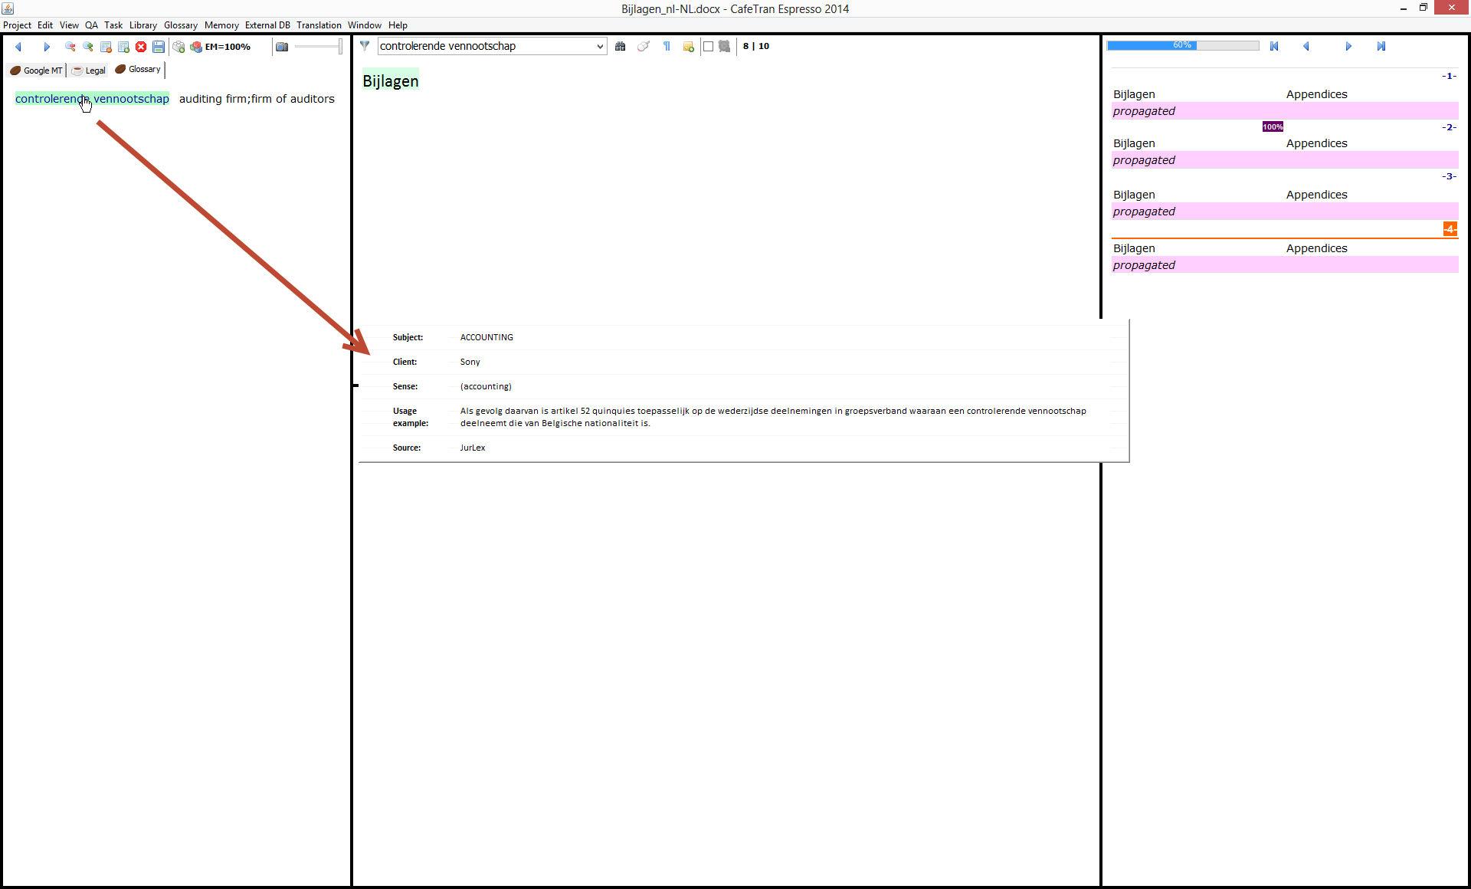
Task: Toggle the pilcrow paragraph marks icon
Action: tap(667, 47)
